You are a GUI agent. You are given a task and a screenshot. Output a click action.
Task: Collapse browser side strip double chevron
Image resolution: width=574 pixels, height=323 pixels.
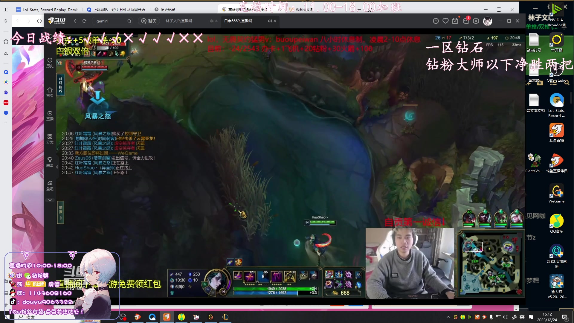6,21
